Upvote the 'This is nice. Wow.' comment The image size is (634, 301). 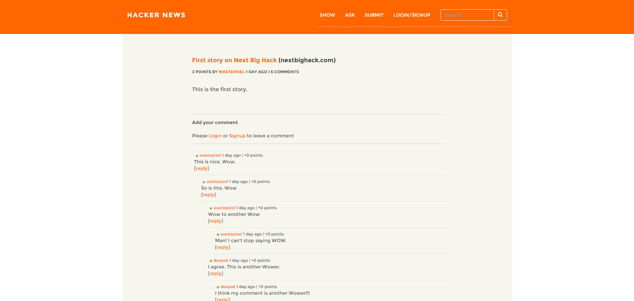197,156
